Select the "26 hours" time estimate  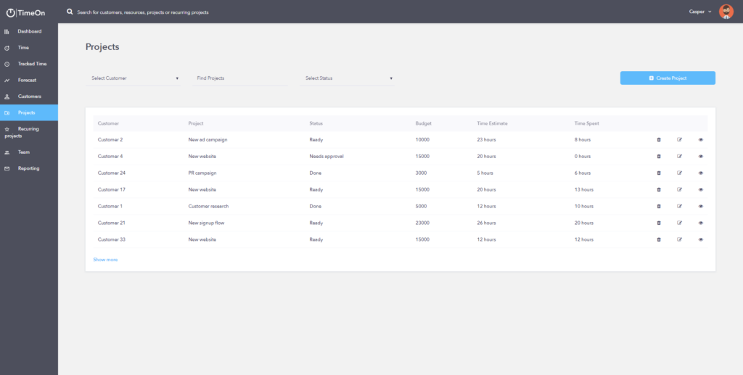point(486,223)
